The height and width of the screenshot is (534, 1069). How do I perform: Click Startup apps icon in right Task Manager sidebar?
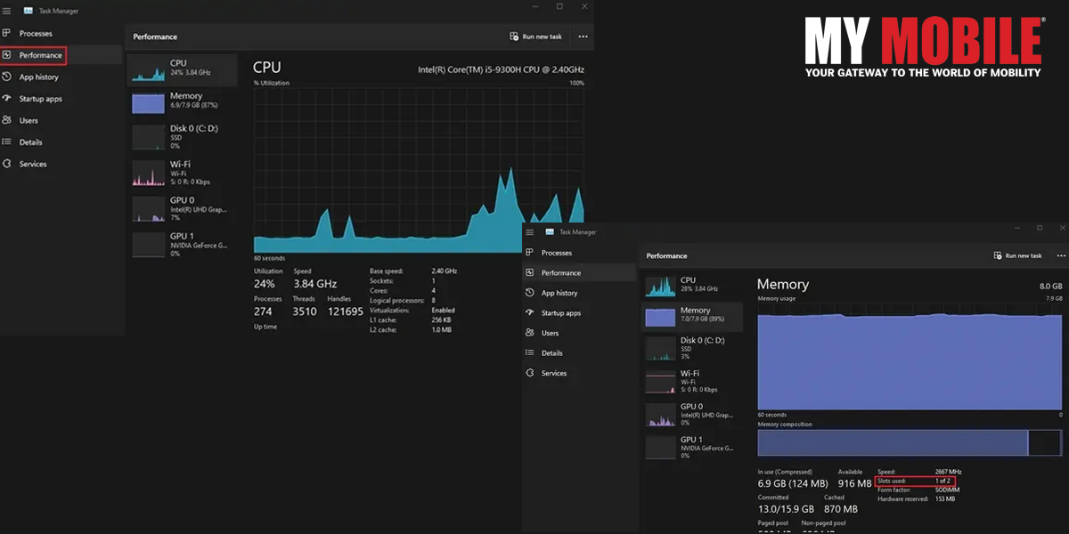pyautogui.click(x=529, y=313)
